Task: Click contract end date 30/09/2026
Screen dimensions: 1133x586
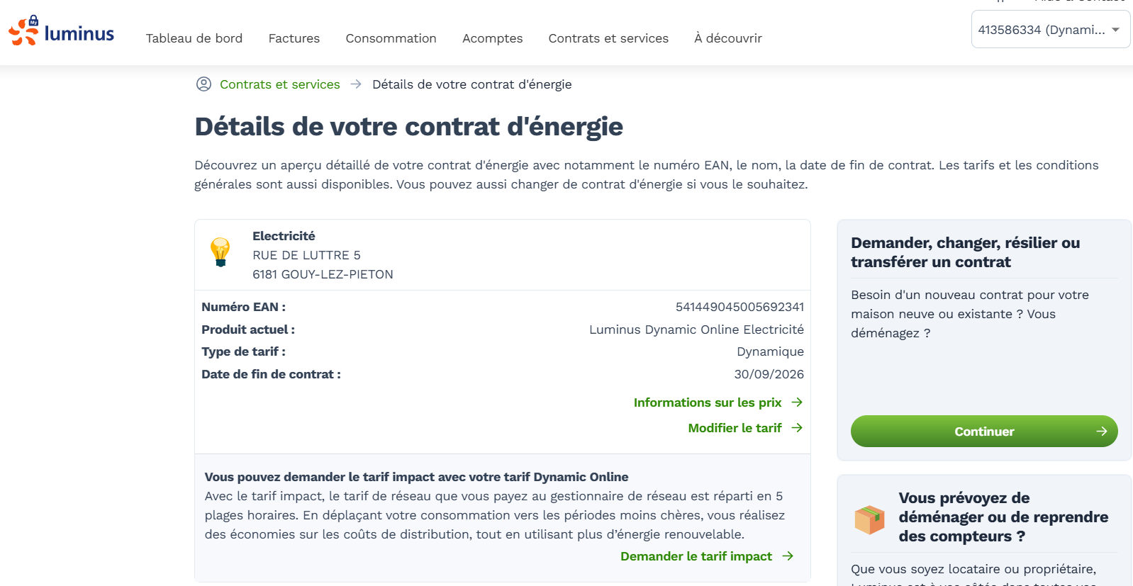Action: [769, 374]
